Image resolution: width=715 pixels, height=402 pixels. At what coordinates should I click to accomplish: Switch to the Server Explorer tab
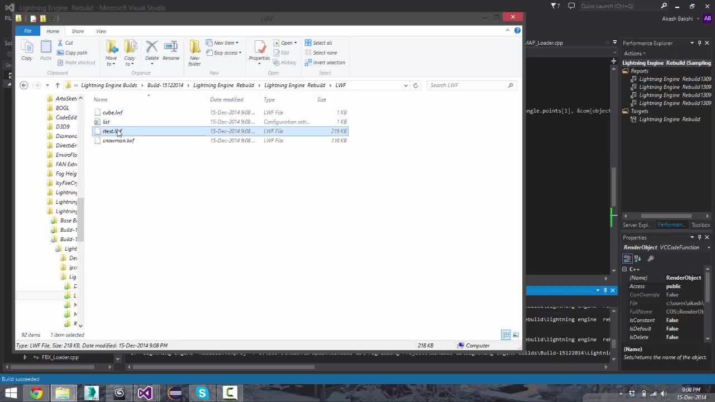pyautogui.click(x=636, y=225)
